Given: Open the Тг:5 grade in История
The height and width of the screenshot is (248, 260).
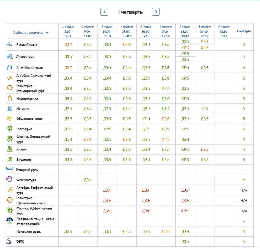Looking at the screenshot, I should tap(205, 109).
